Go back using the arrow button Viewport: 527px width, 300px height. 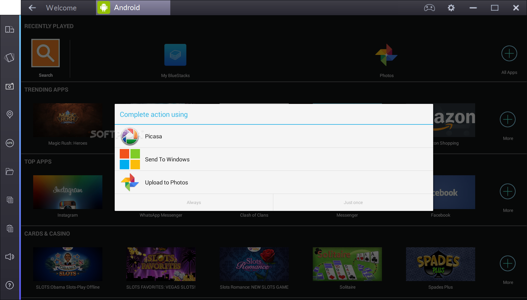tap(32, 8)
